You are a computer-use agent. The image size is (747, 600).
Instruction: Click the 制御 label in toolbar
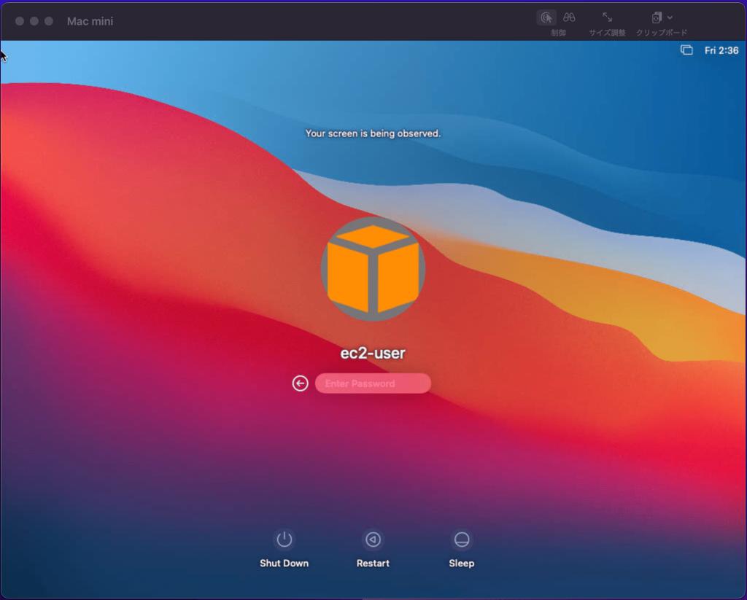pos(558,33)
